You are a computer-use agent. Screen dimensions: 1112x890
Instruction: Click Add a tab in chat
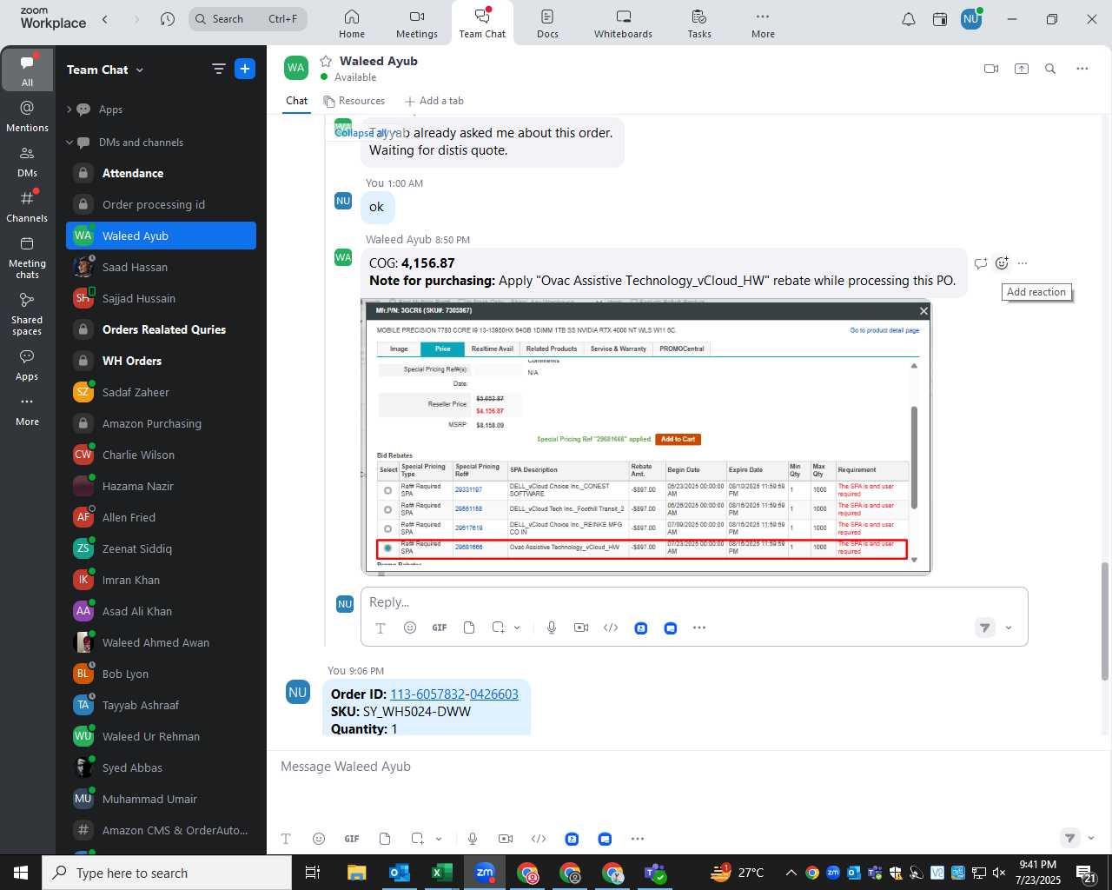[434, 101]
